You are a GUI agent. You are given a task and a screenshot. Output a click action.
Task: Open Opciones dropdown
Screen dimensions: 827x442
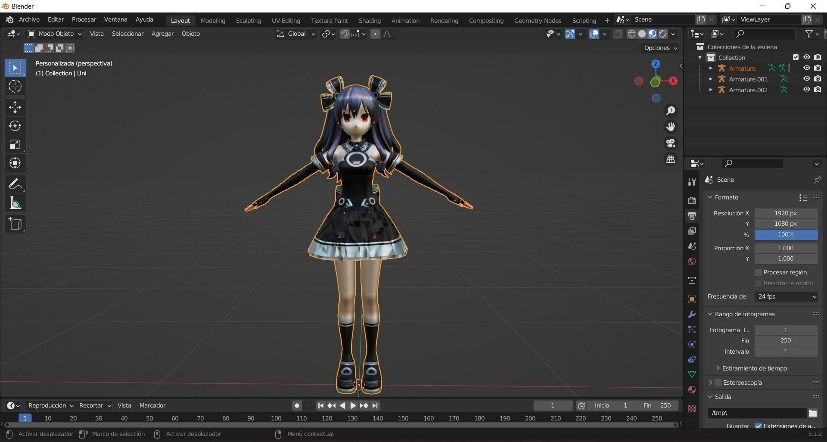[x=660, y=48]
